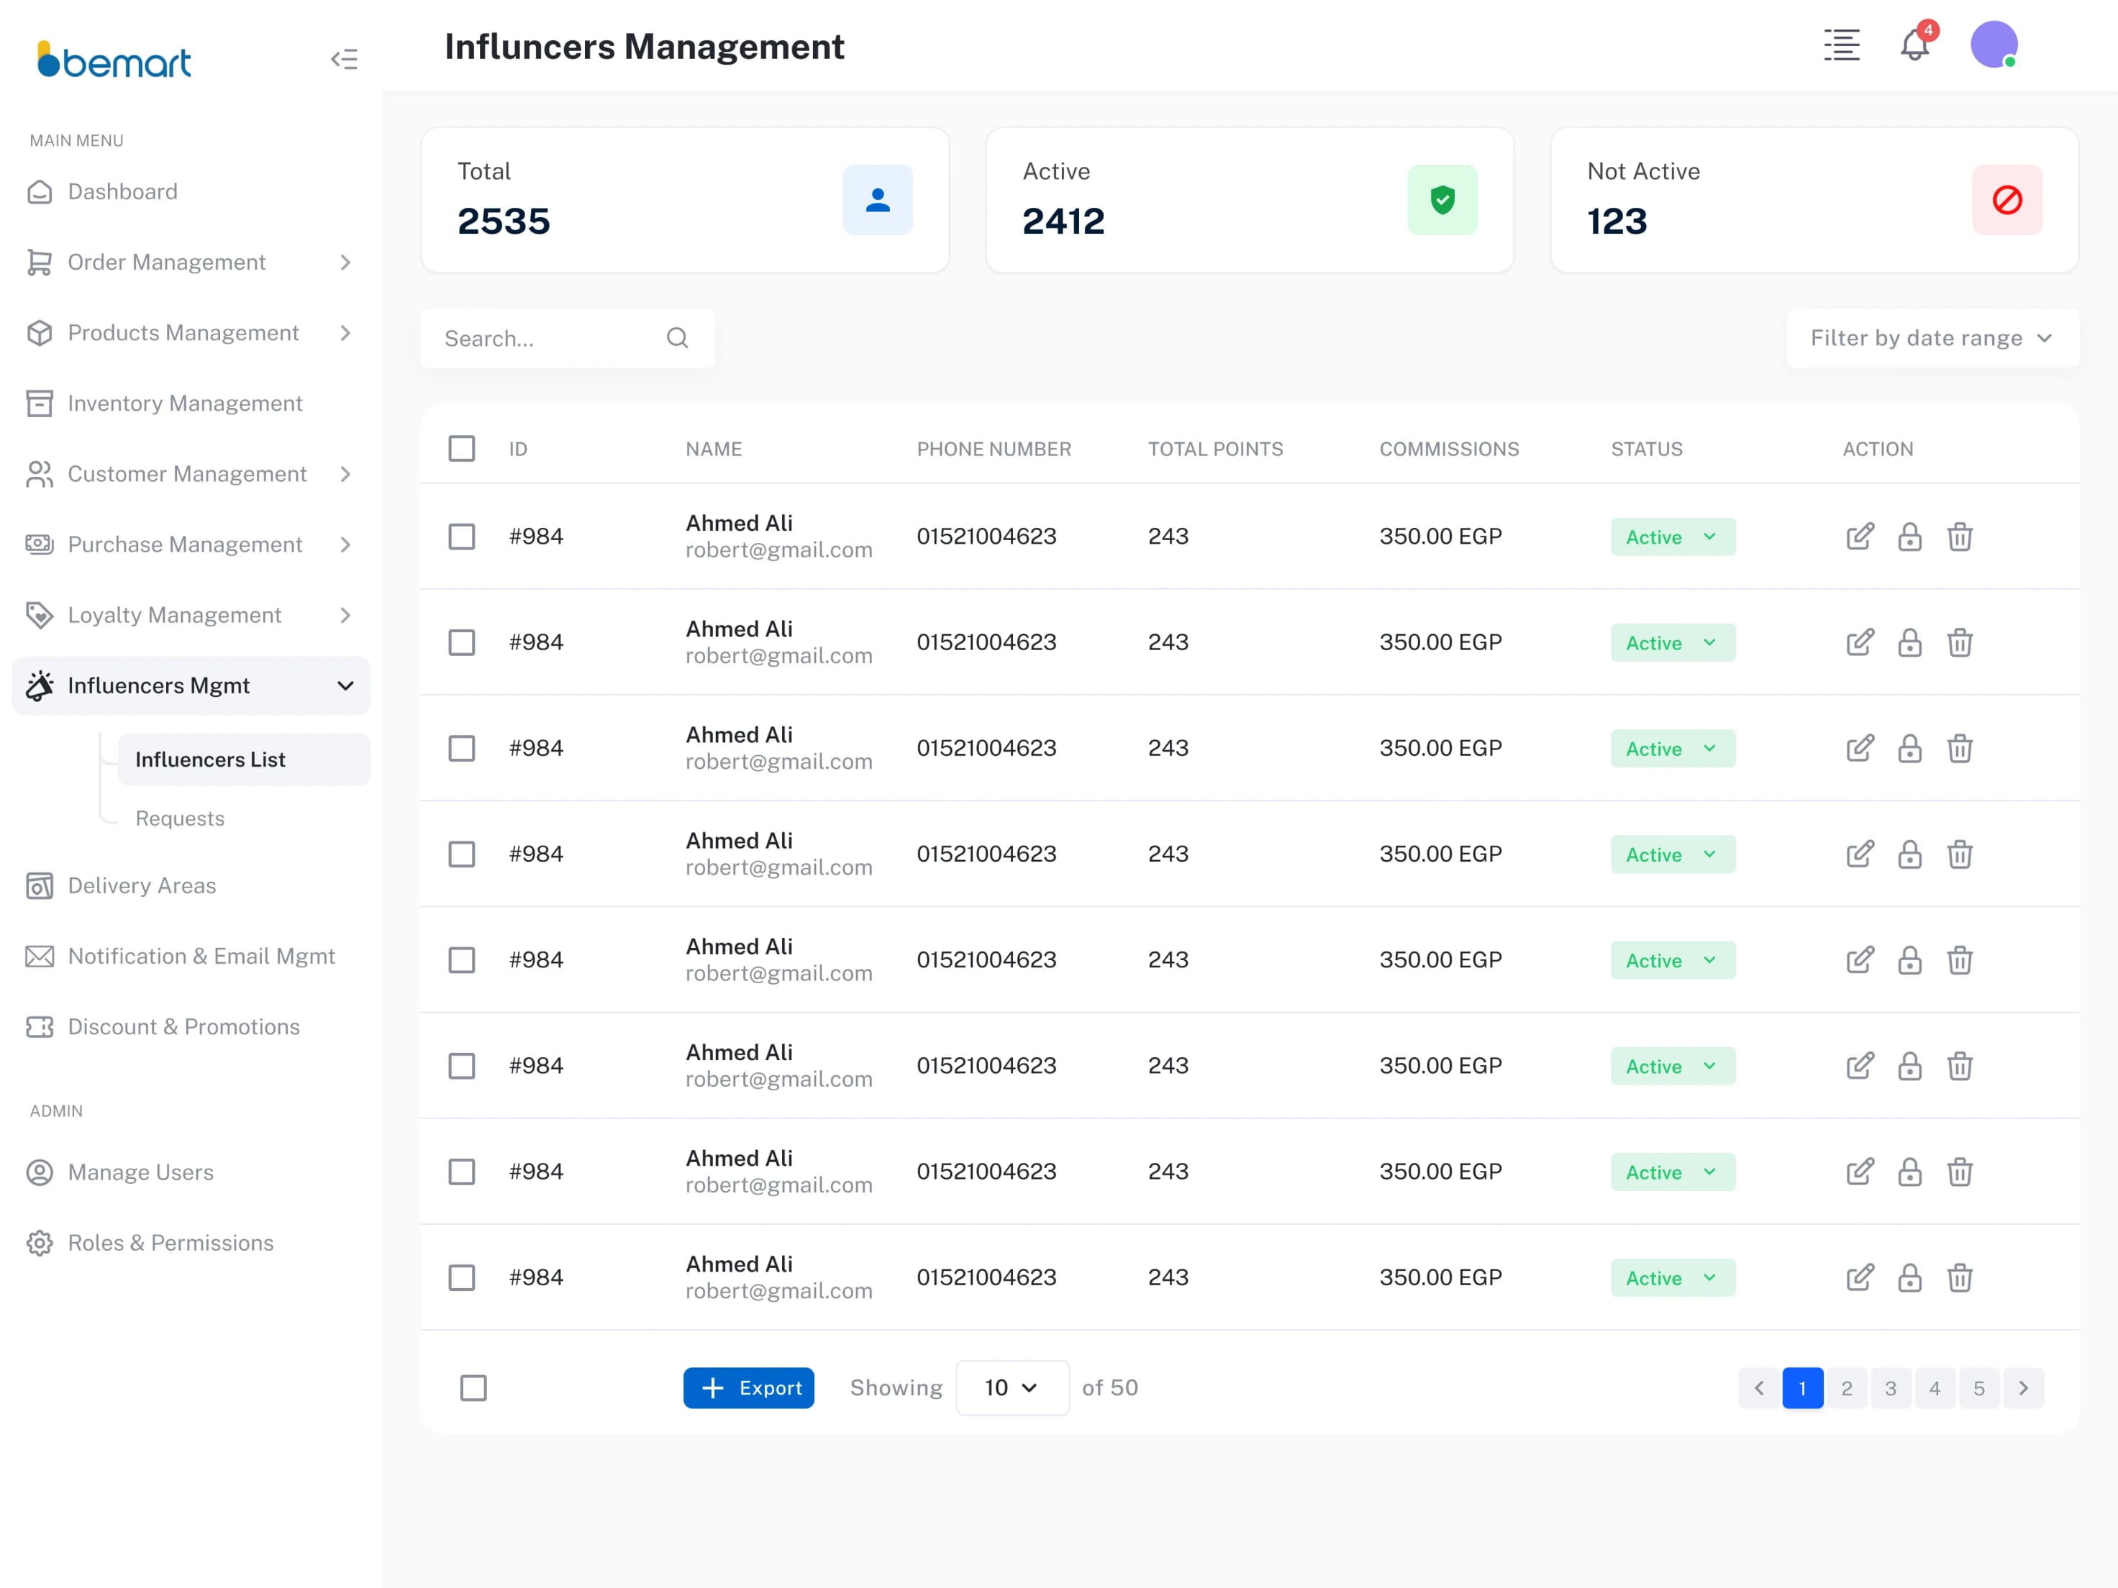2118x1588 pixels.
Task: Delete the last row influencer
Action: (x=1959, y=1278)
